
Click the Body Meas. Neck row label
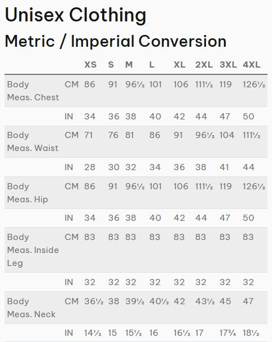click(x=31, y=308)
